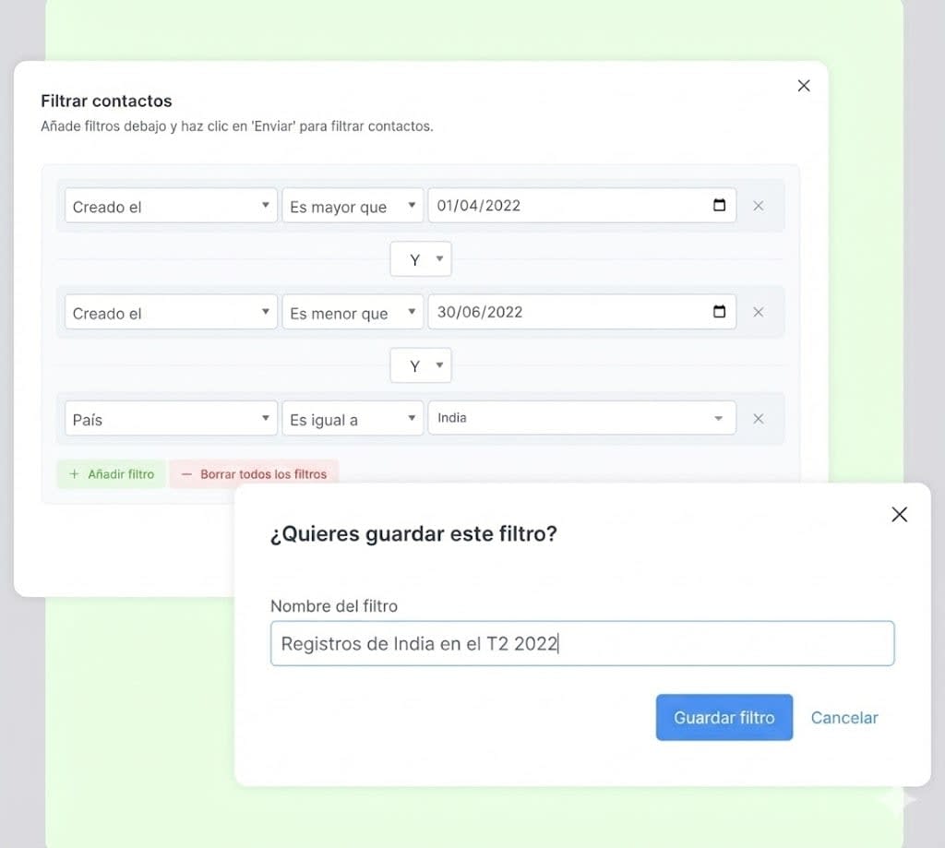The height and width of the screenshot is (848, 945).
Task: Click the minus icon beside Borrar todos los filtros
Action: 188,473
